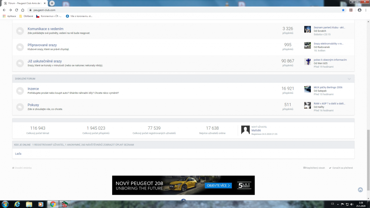Close the Fórum - Peugeot Club tab
Image resolution: width=370 pixels, height=208 pixels.
[45, 3]
